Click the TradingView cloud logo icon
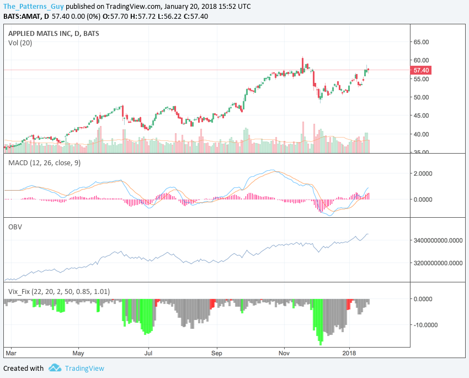Image resolution: width=469 pixels, height=378 pixels. point(55,368)
